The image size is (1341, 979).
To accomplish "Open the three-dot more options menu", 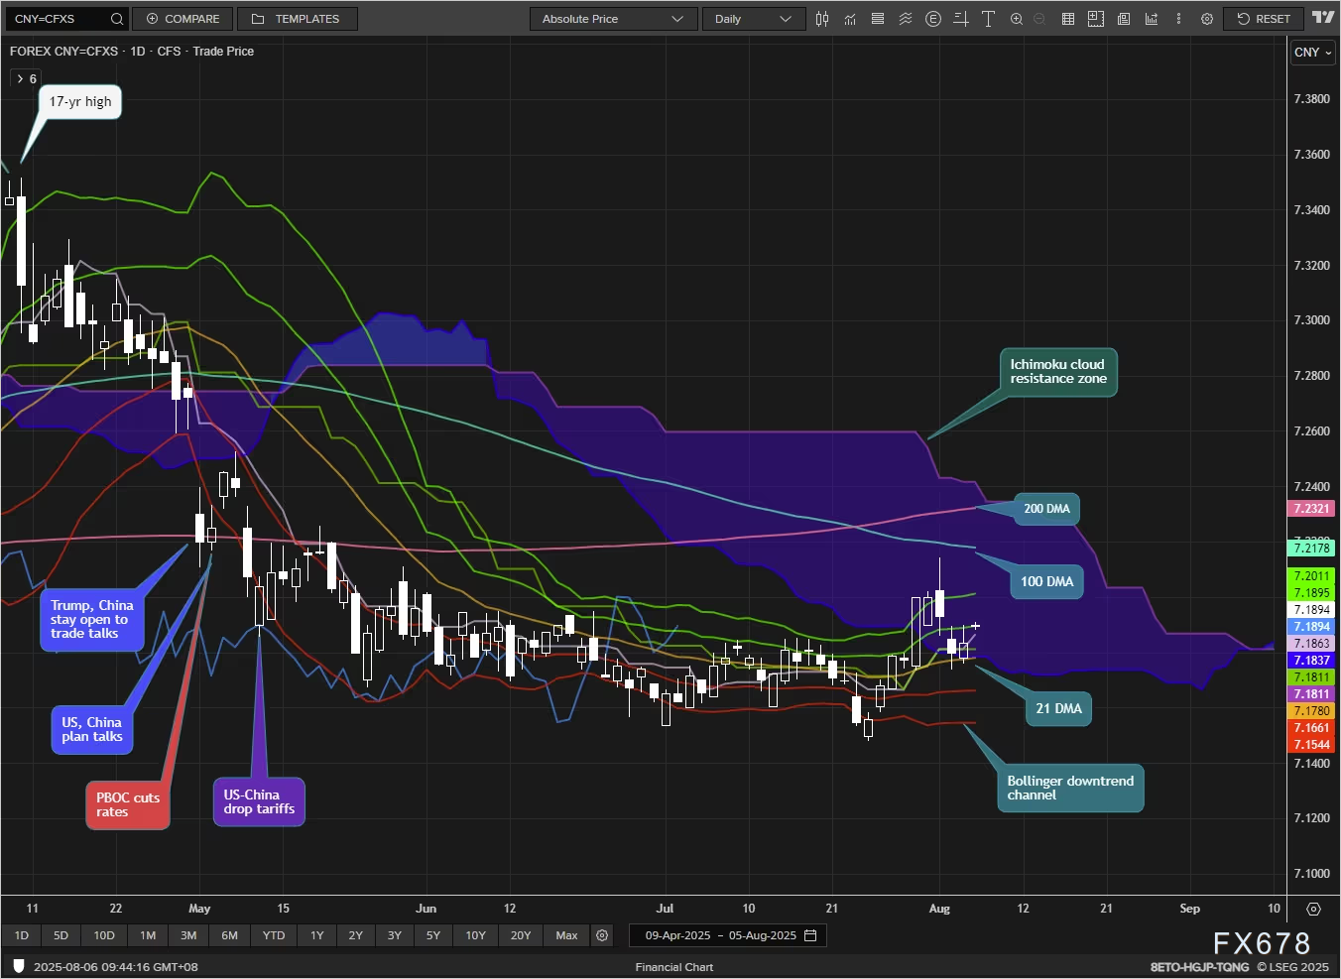I will pos(1178,19).
